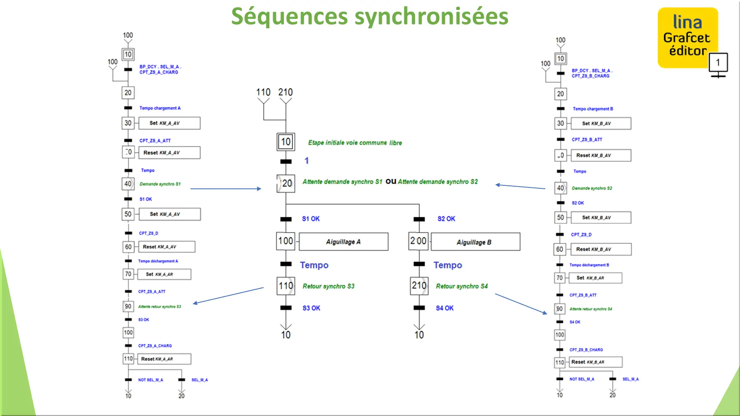Viewport: 740px width, 416px height.
Task: Select 'NOT SEL_M_A' label in right grafcet
Action: tap(582, 379)
